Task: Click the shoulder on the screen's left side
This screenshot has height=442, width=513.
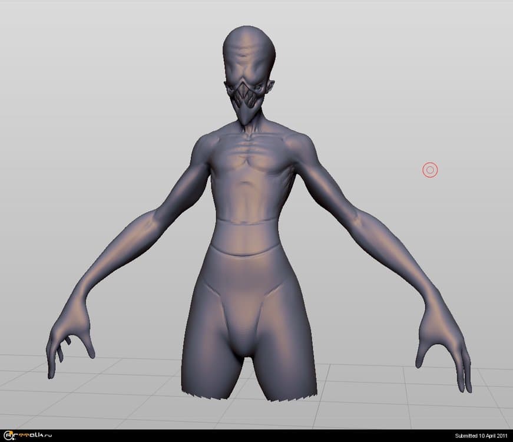Action: pyautogui.click(x=203, y=146)
